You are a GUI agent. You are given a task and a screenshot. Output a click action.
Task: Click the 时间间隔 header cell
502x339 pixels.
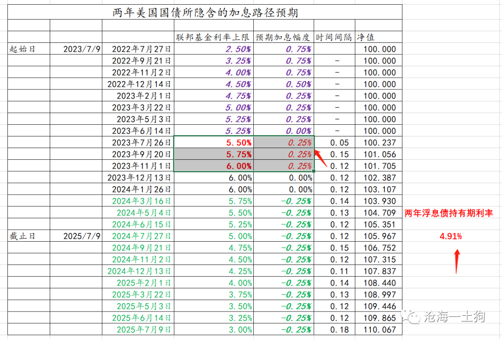(334, 37)
